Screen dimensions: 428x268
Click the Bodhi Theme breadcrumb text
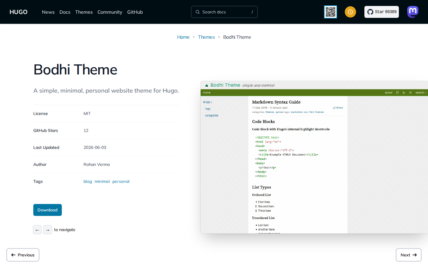[x=237, y=37]
